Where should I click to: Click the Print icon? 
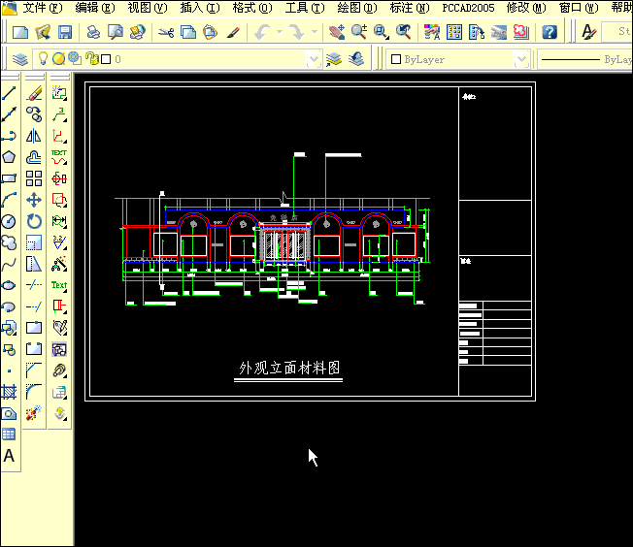pos(93,32)
